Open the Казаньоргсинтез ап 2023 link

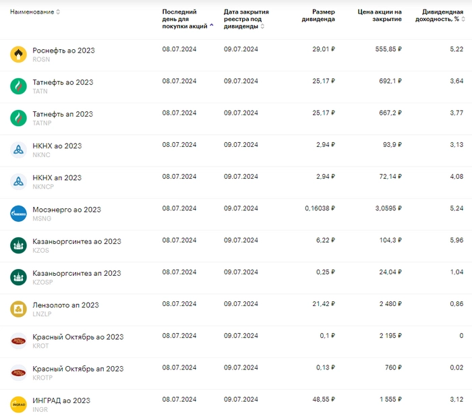tap(76, 273)
